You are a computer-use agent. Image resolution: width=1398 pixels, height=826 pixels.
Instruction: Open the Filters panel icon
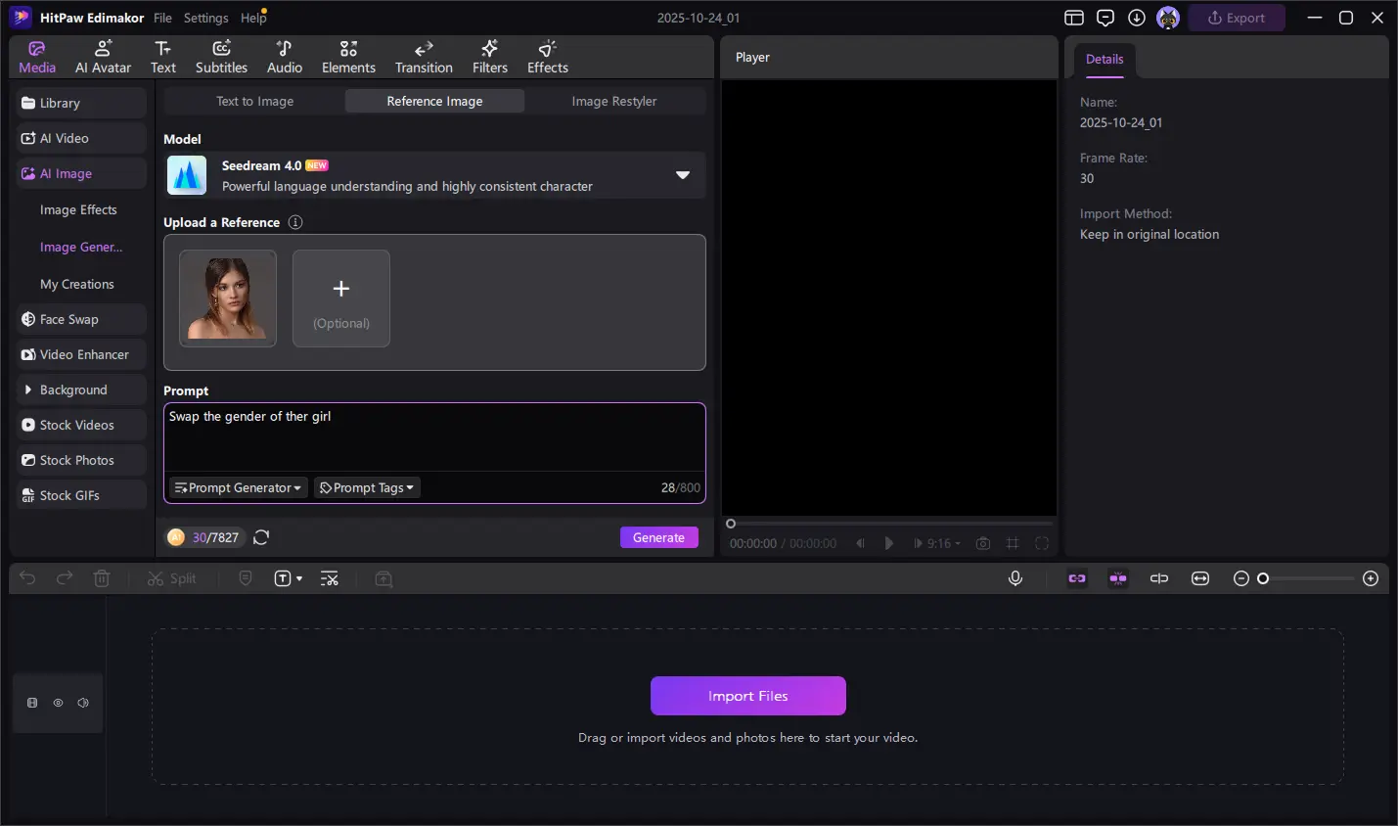(489, 57)
